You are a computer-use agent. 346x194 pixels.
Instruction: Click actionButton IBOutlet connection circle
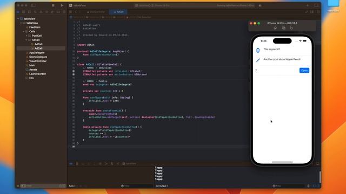[x=74, y=74]
